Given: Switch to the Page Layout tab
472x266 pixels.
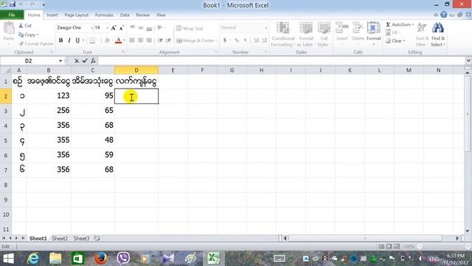Looking at the screenshot, I should pyautogui.click(x=77, y=15).
